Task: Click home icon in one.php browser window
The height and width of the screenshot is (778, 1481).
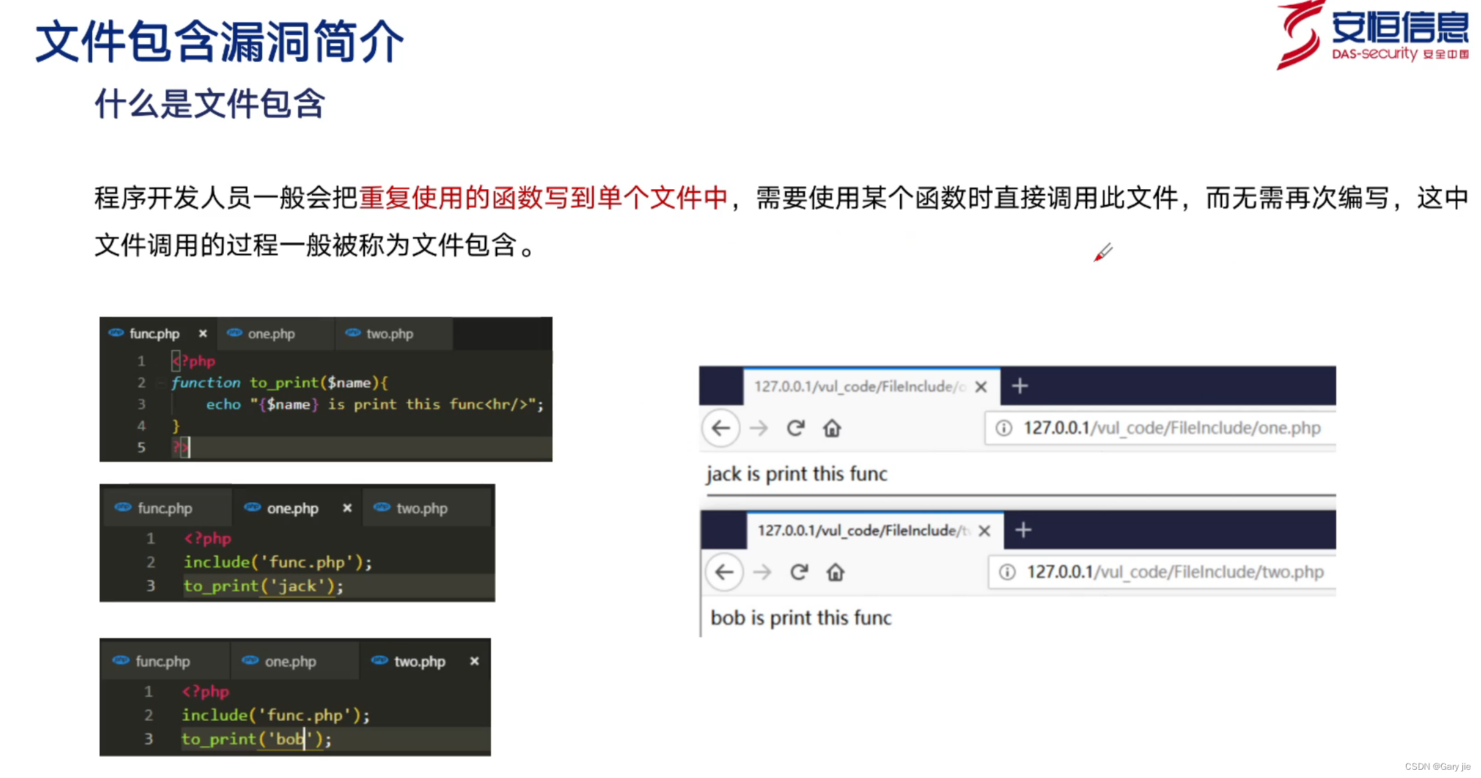Action: [x=832, y=429]
